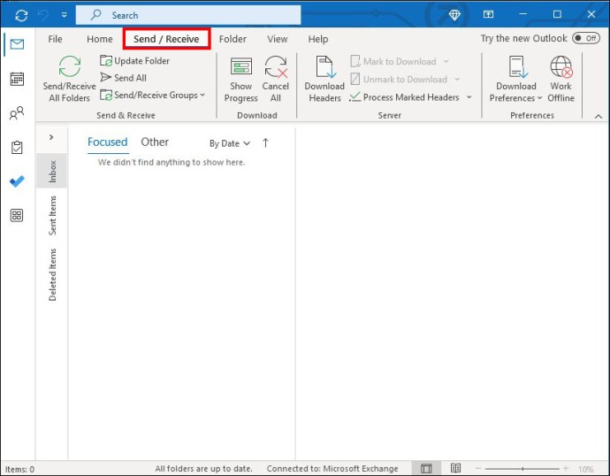Open the Mail view in sidebar
Viewport: 610px width, 476px height.
pyautogui.click(x=17, y=44)
